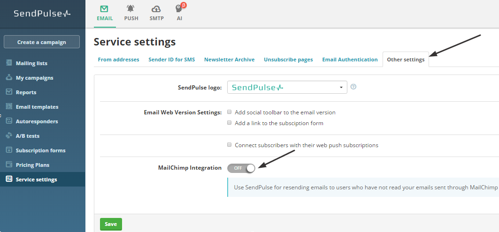Click the Create a campaign button
This screenshot has width=499, height=232.
tap(42, 42)
